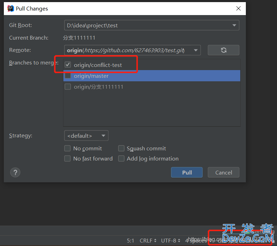Open the UTF-8 encoding selector

[x=171, y=240]
